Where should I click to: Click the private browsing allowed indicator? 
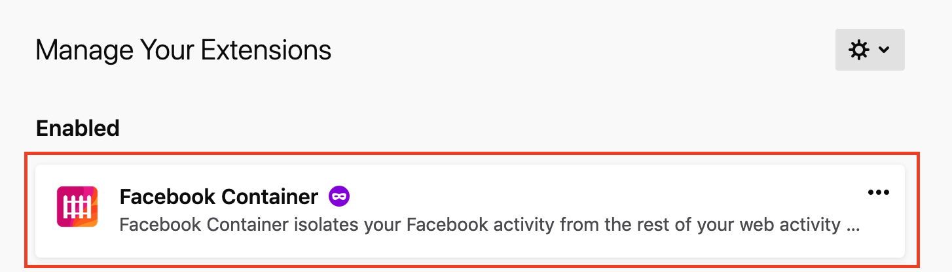[339, 195]
